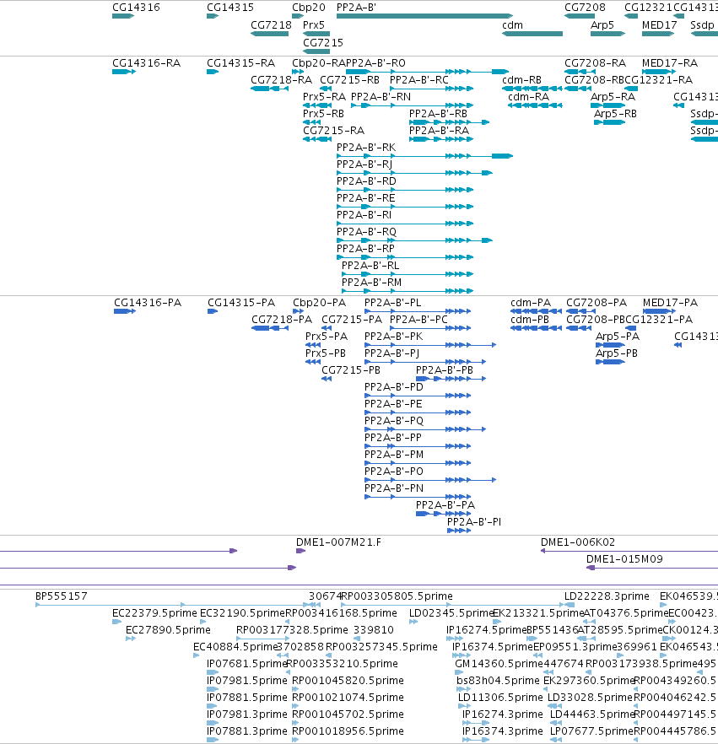Open the Prx5 gene label
Screen dimensions: 718x744
314,25
